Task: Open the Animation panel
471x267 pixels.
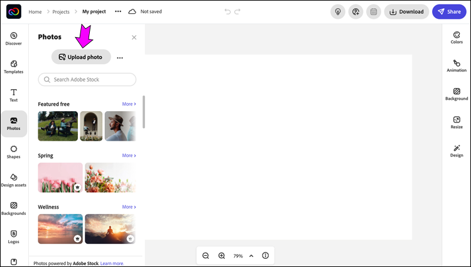Action: [x=457, y=66]
